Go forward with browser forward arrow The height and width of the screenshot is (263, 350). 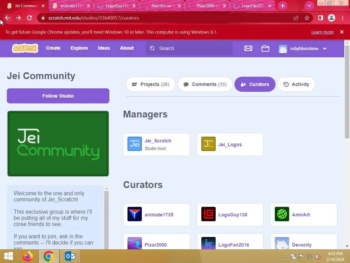click(x=18, y=18)
